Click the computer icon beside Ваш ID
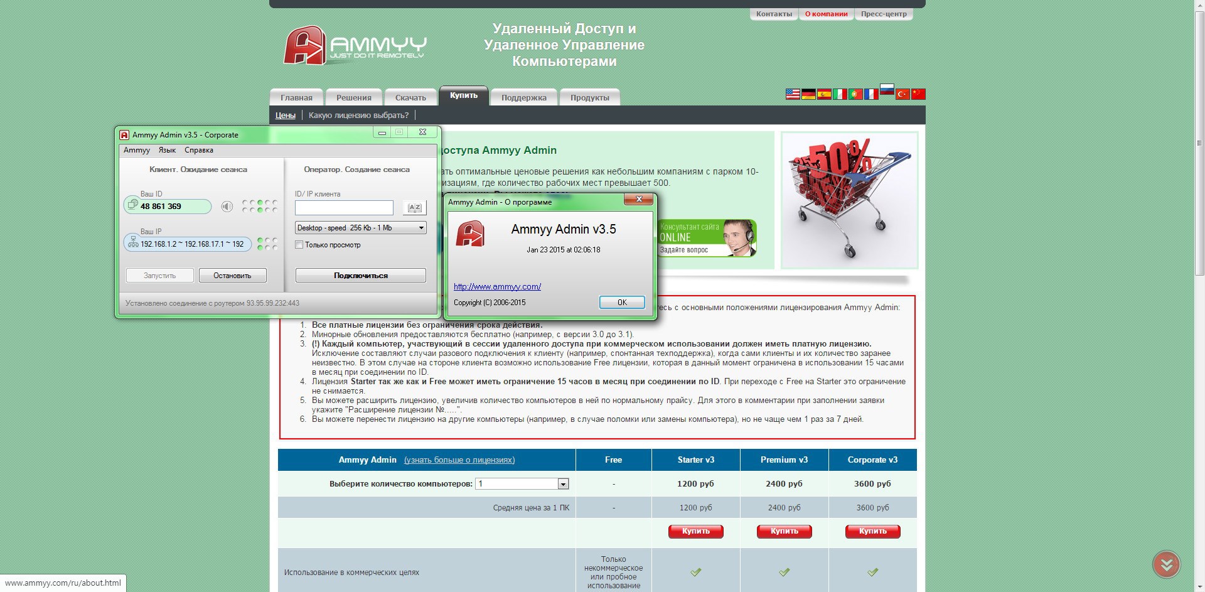 coord(132,205)
